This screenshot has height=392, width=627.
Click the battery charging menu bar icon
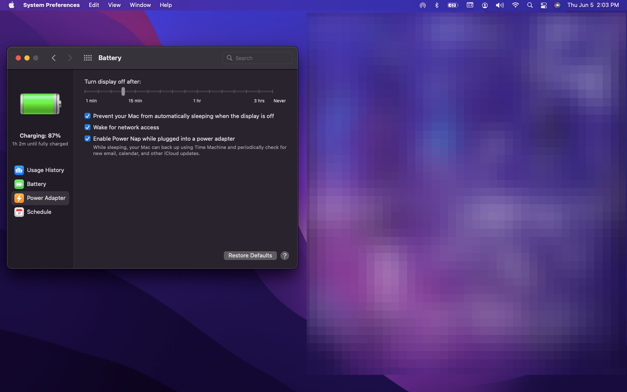click(x=453, y=5)
